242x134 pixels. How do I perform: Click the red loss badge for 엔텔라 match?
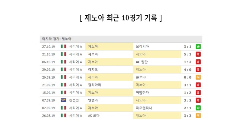coord(198,100)
